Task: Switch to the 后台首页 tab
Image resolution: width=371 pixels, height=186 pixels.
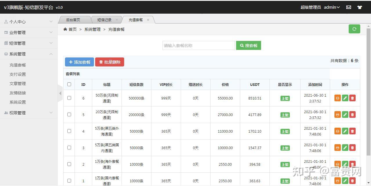Action: [x=73, y=20]
